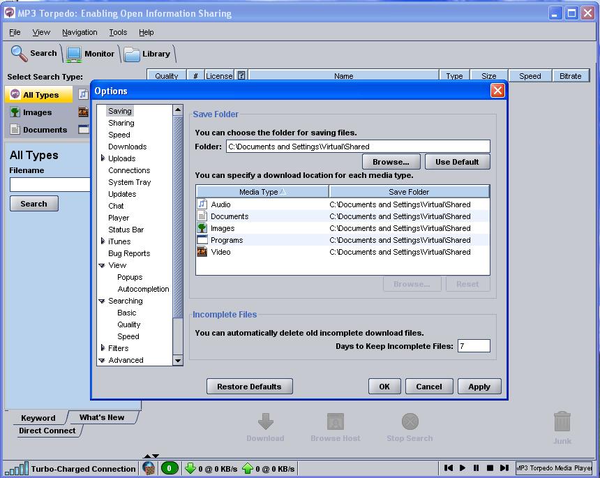The image size is (600, 478).
Task: Click the Browse Host icon in main window
Action: 335,421
